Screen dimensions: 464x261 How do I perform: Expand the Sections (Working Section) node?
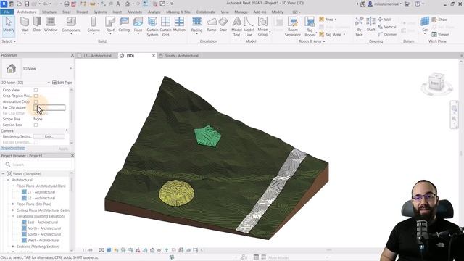pos(13,246)
